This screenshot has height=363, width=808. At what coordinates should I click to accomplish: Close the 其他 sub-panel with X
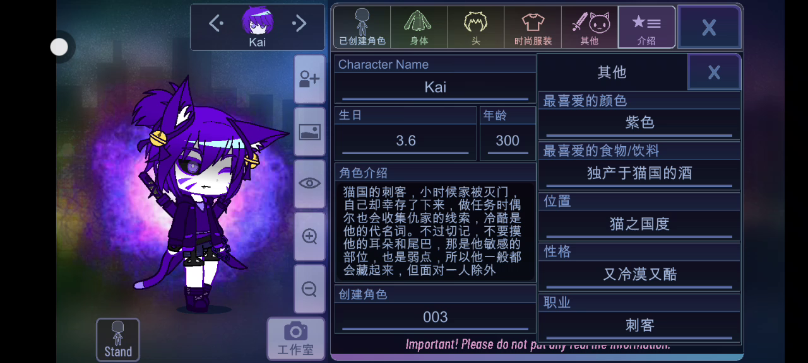click(714, 72)
